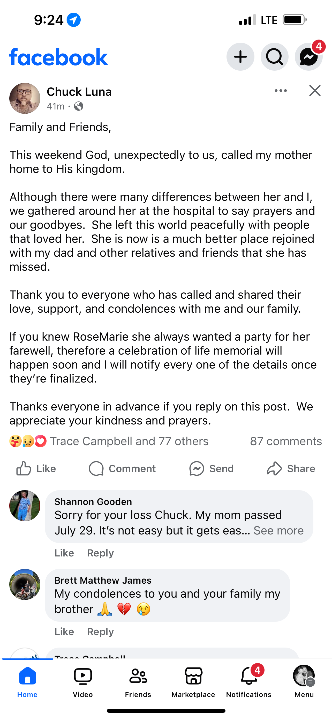Like Shannon Gooden's comment
The height and width of the screenshot is (719, 332).
click(x=64, y=553)
